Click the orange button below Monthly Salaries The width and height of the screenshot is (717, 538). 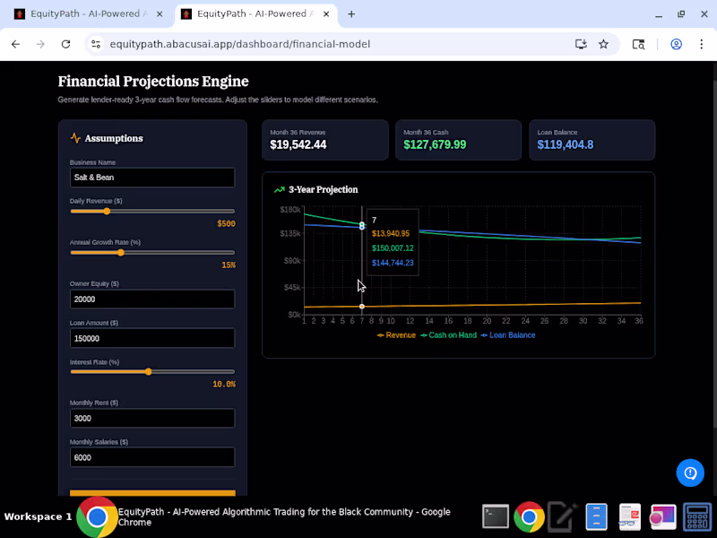point(152,493)
